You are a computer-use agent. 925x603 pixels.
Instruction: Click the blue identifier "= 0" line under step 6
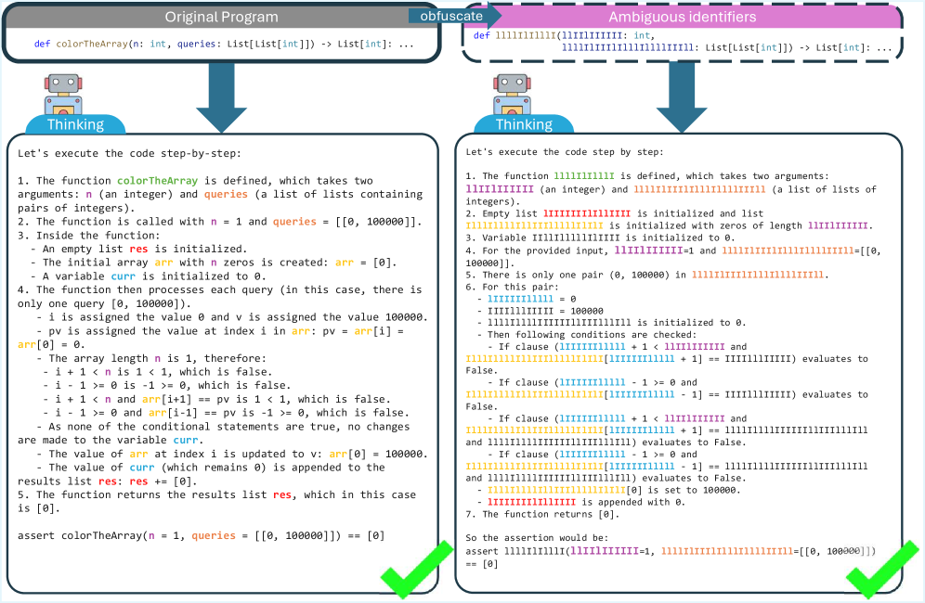coord(527,299)
